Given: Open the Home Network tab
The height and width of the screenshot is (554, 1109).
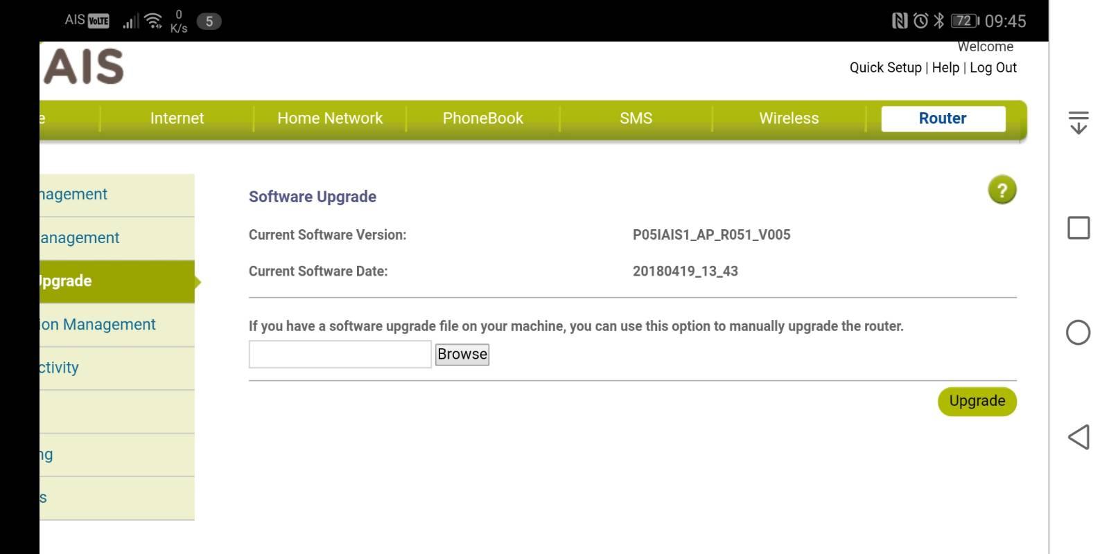Looking at the screenshot, I should click(x=330, y=118).
